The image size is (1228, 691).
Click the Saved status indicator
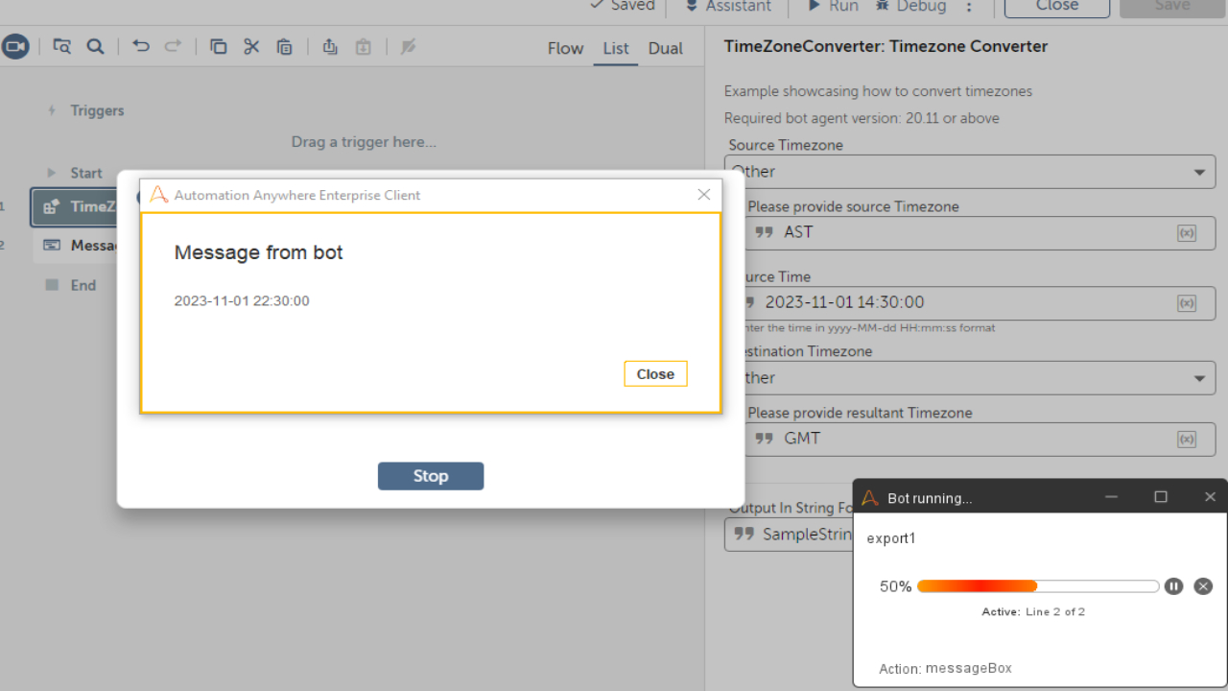pyautogui.click(x=623, y=6)
